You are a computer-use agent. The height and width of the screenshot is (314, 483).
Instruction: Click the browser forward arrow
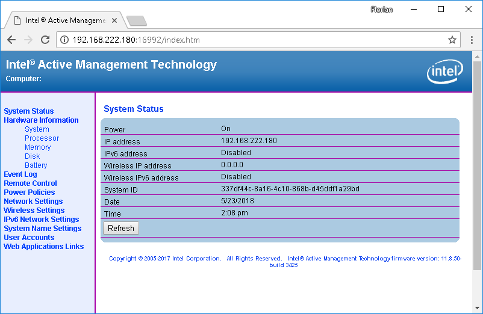click(28, 40)
